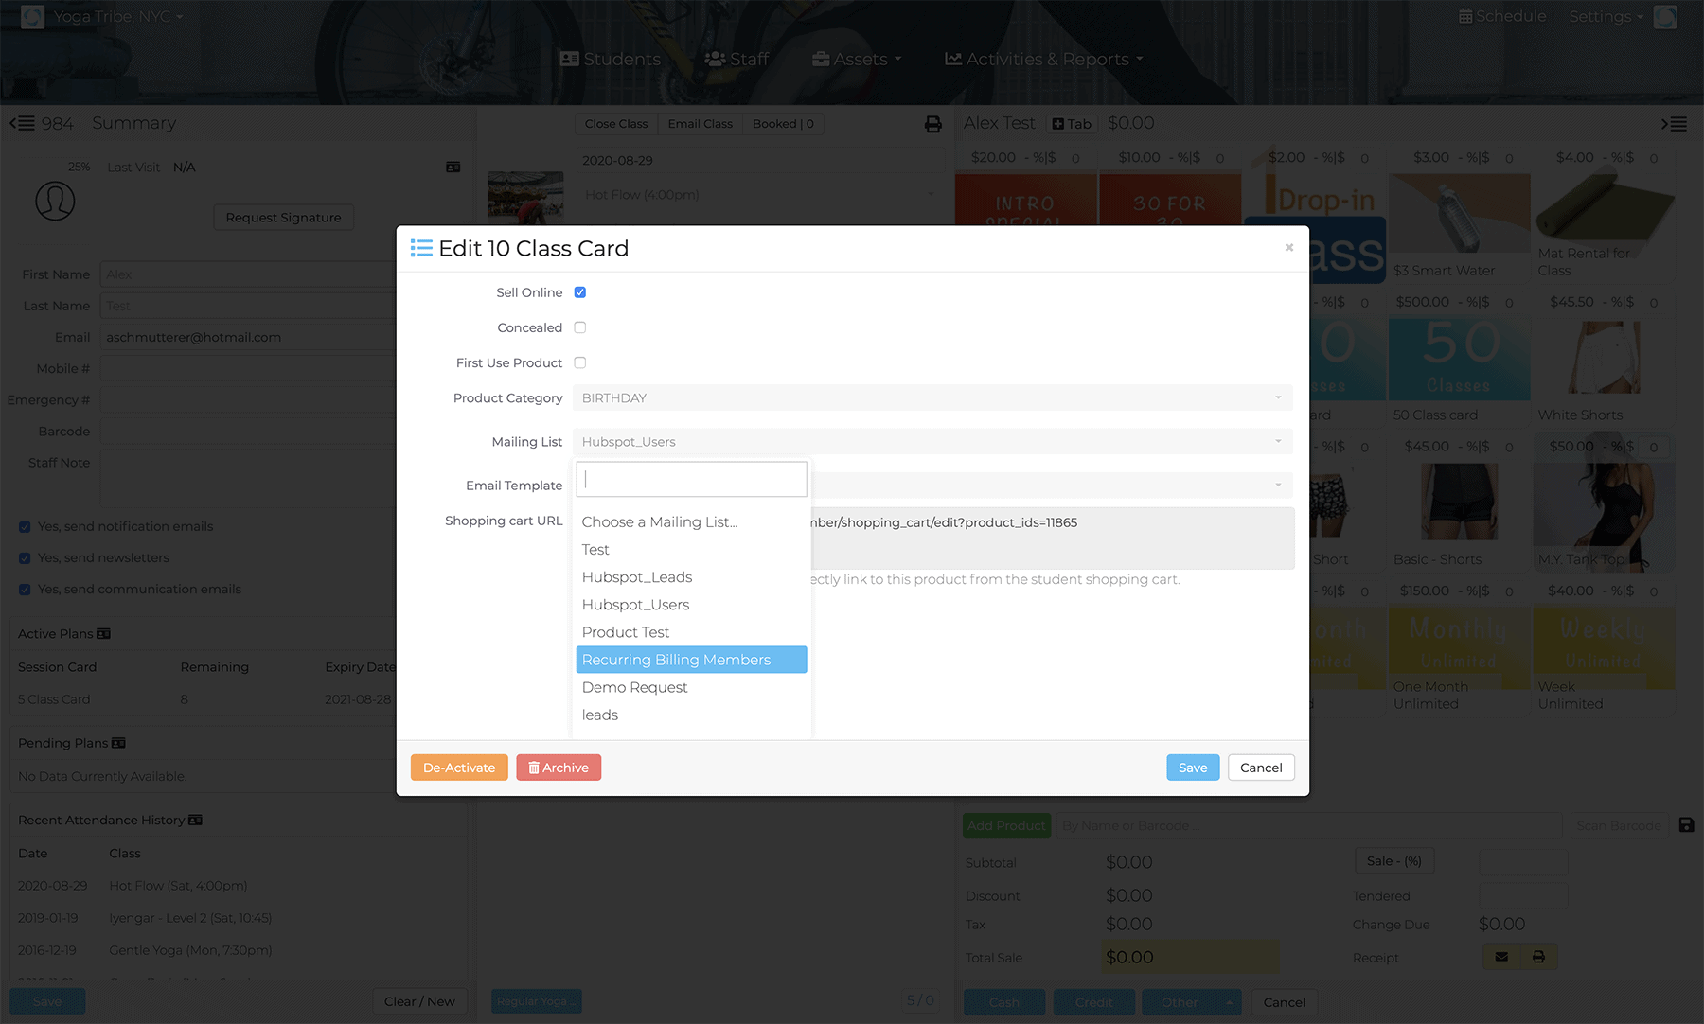Image resolution: width=1704 pixels, height=1024 pixels.
Task: Click the Scan Barcode field
Action: (x=1619, y=825)
